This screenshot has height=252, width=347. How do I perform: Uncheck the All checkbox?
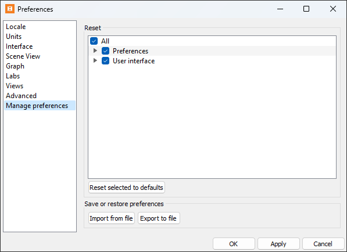click(94, 41)
